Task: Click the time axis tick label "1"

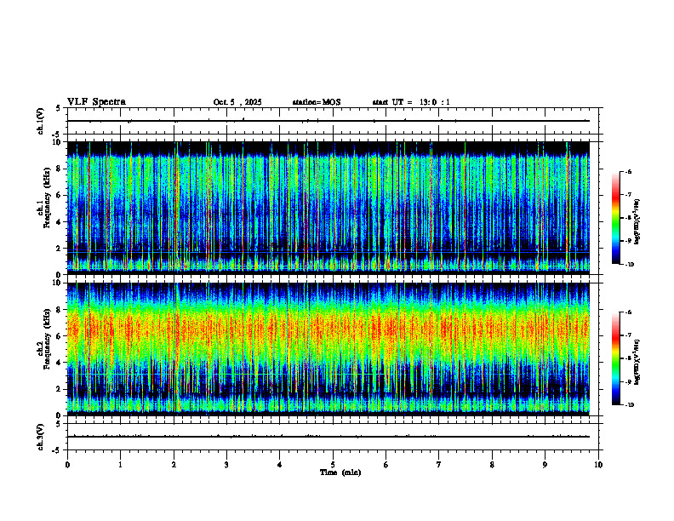Action: click(121, 465)
